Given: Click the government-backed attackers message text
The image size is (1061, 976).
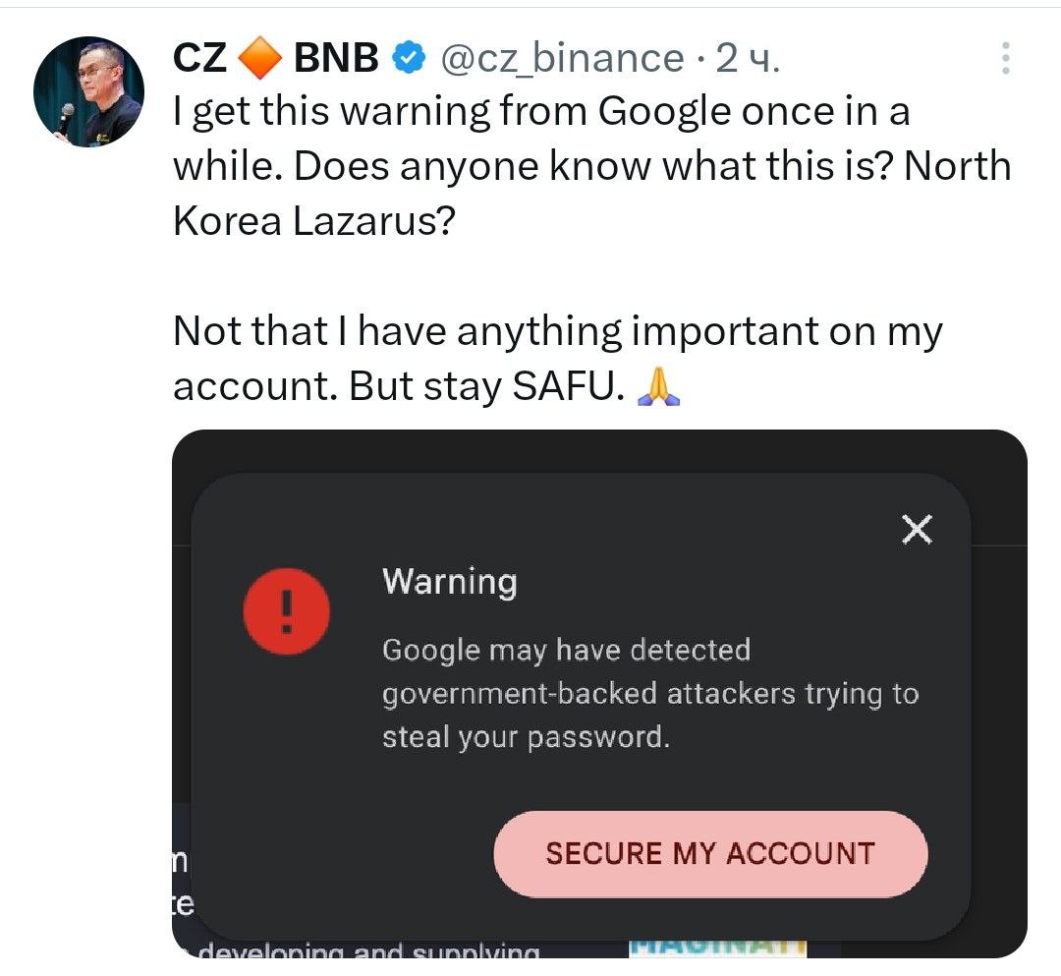Looking at the screenshot, I should coord(648,694).
